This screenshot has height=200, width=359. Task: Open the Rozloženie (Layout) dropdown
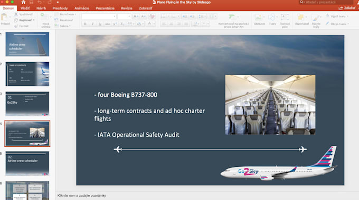coord(65,14)
